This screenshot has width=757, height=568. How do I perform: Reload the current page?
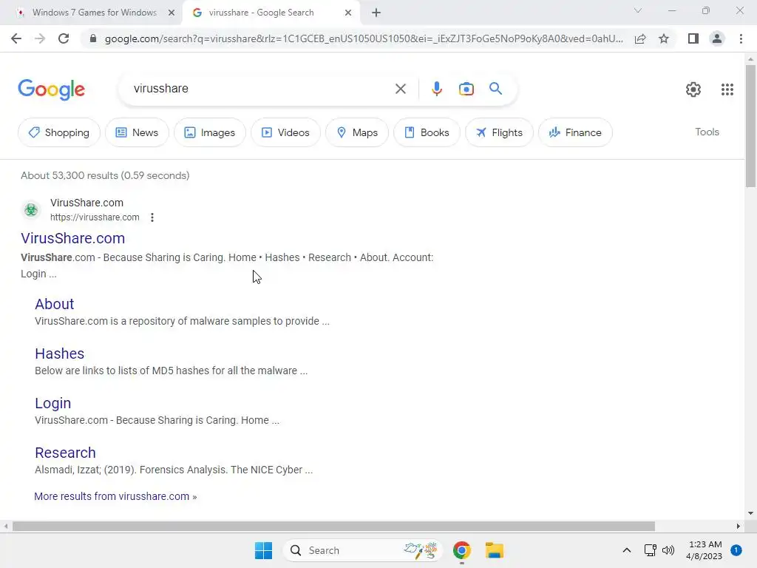click(64, 38)
